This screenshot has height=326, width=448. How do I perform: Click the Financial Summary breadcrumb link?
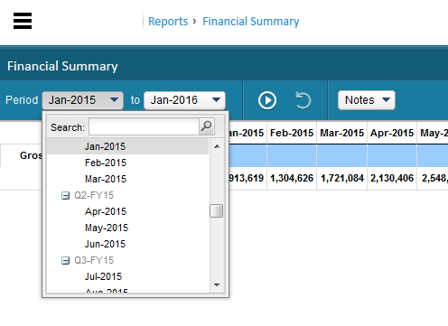click(x=251, y=22)
